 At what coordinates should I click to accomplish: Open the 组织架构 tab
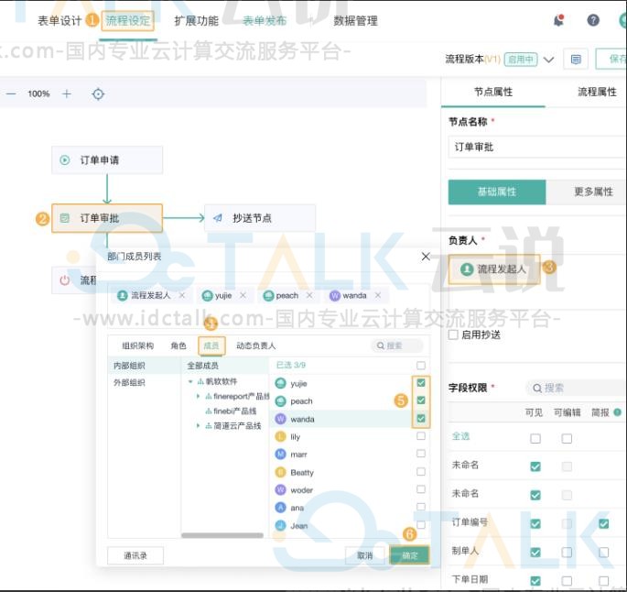pyautogui.click(x=137, y=345)
